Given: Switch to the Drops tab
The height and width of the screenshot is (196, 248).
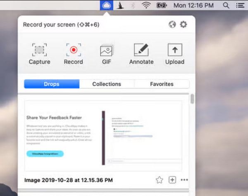Looking at the screenshot, I should coord(52,84).
